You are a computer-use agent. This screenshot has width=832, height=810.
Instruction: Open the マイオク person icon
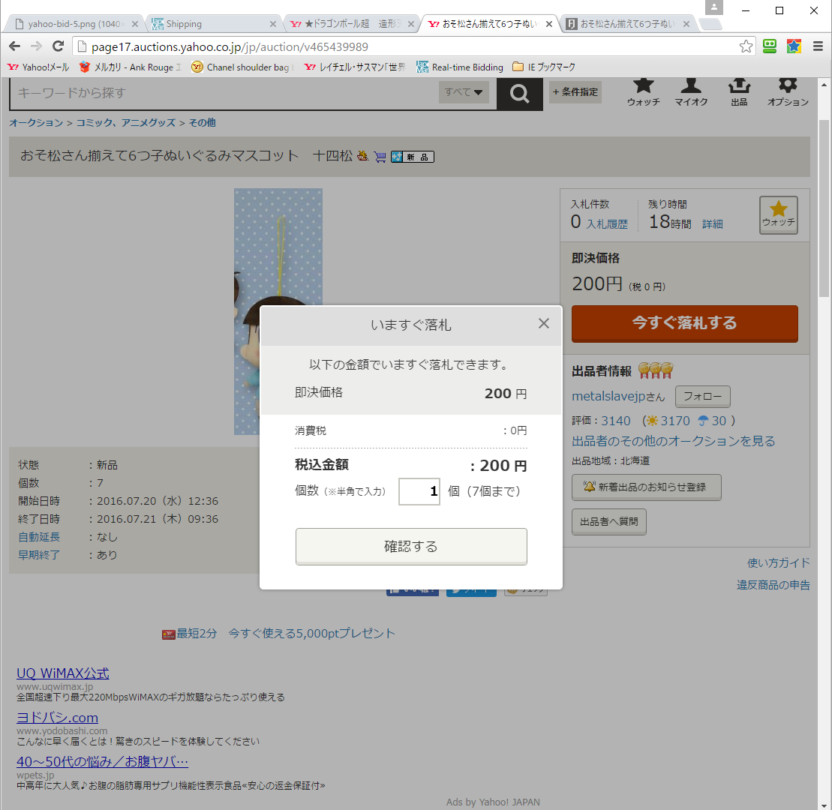click(691, 92)
